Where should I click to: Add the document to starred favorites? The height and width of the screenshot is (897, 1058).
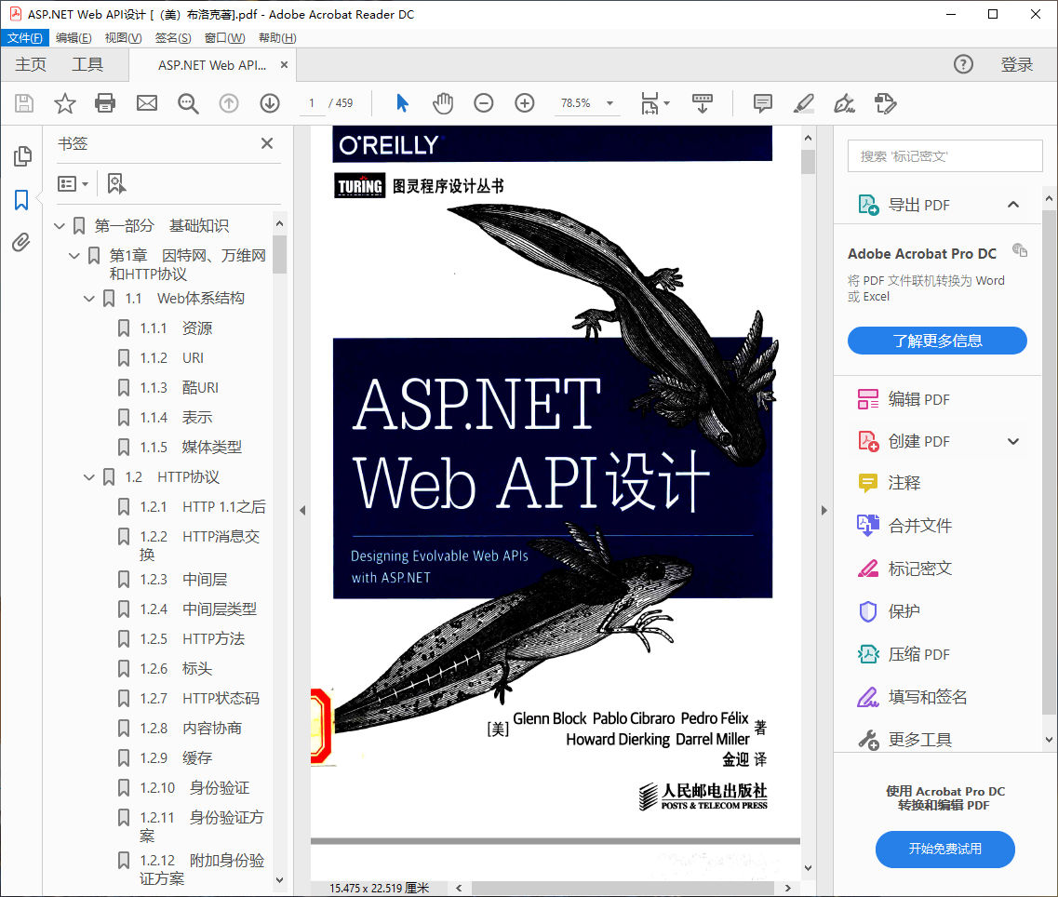[x=65, y=103]
